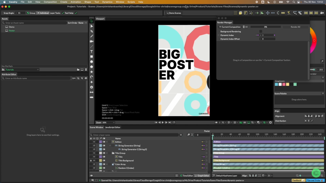
Task: Click the Polygon shape tool
Action: coord(92,67)
